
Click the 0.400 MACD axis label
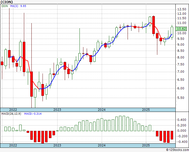click(x=182, y=120)
